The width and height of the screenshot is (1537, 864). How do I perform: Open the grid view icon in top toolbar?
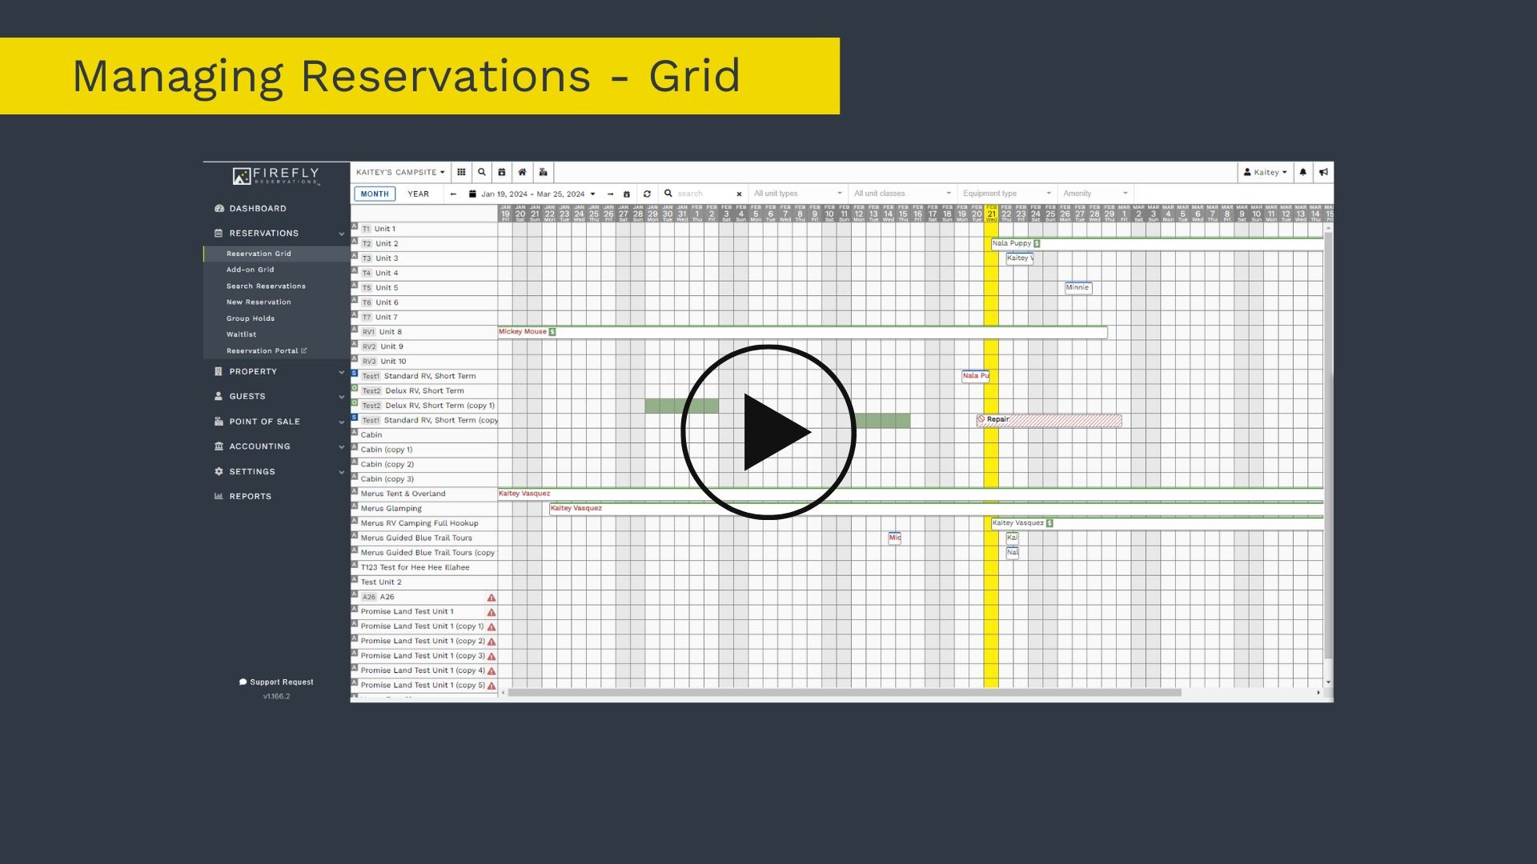point(461,172)
